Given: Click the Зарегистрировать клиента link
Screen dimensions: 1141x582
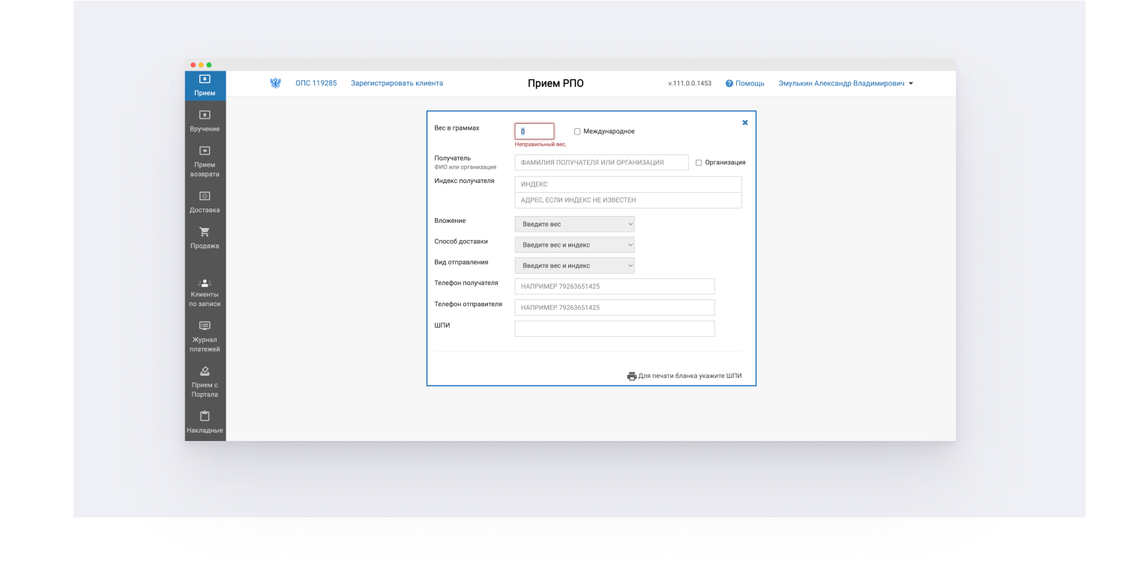Looking at the screenshot, I should click(397, 83).
